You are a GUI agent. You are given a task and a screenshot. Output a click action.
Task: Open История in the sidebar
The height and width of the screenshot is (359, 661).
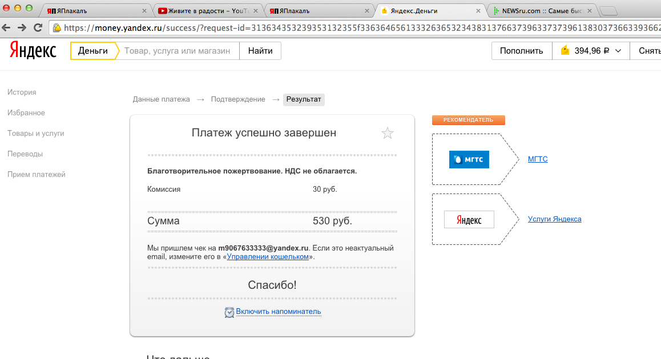click(x=22, y=92)
